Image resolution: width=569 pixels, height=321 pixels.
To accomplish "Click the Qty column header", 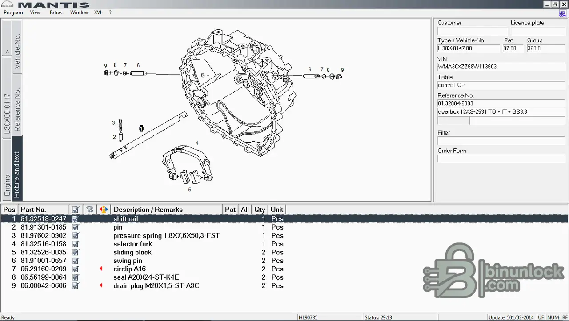I will point(260,210).
